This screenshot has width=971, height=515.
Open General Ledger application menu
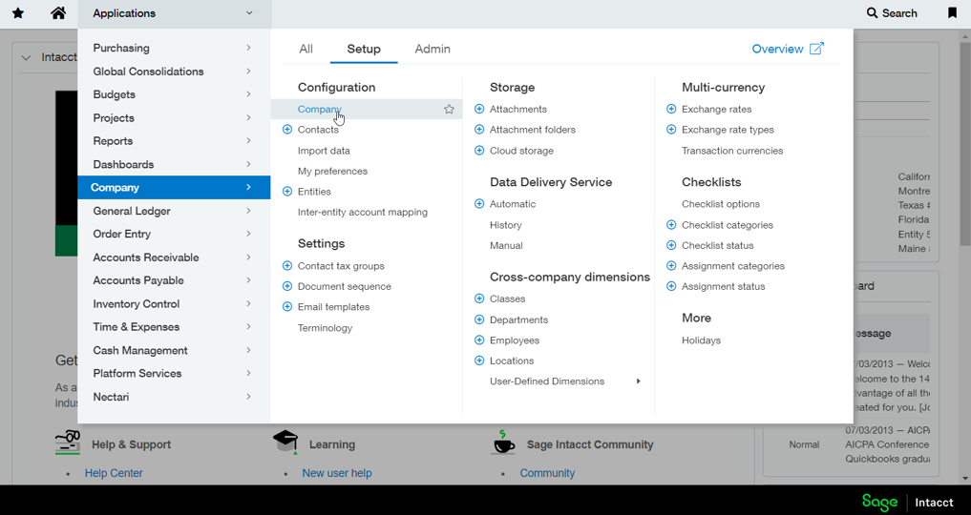coord(174,211)
